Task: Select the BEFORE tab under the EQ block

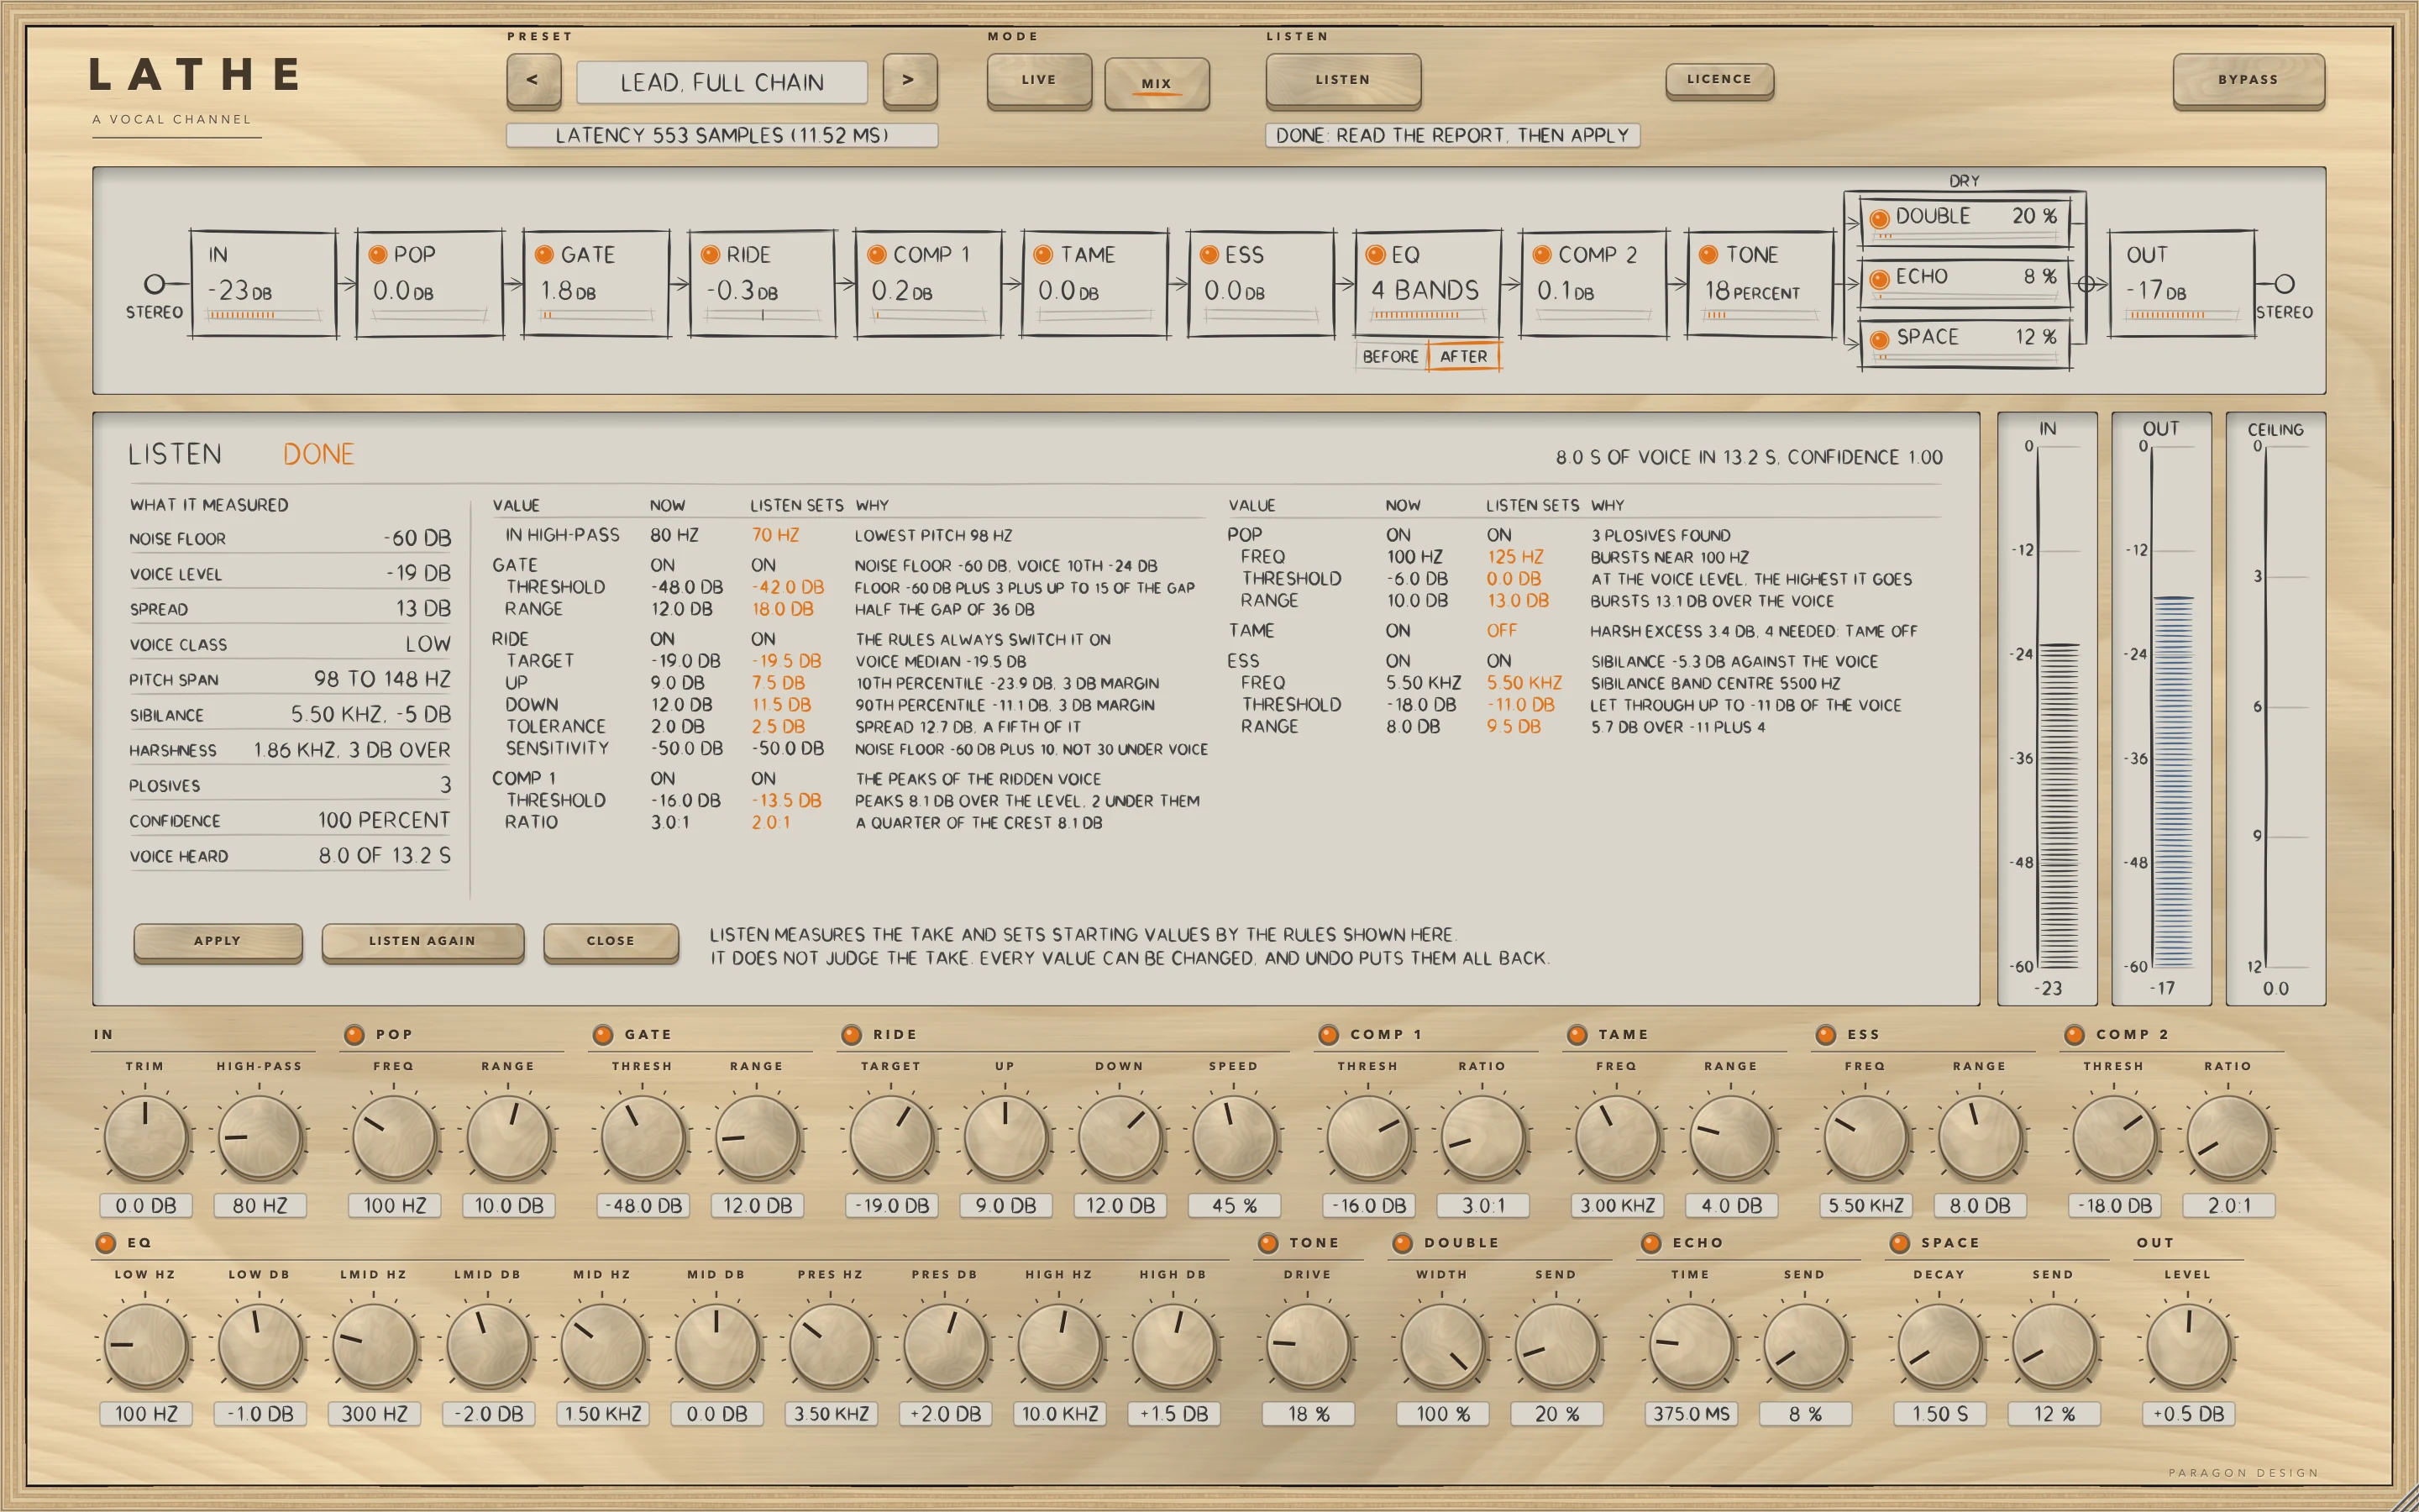Action: point(1390,356)
